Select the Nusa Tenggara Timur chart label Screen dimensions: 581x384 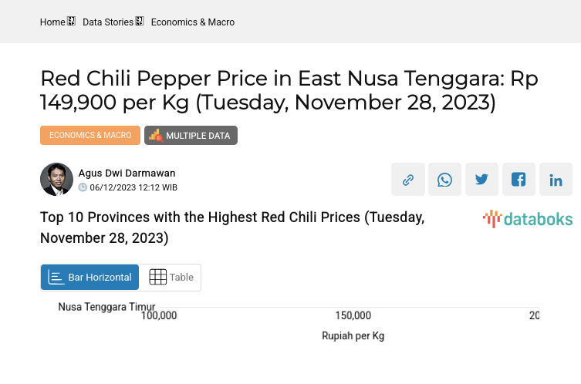pyautogui.click(x=106, y=307)
